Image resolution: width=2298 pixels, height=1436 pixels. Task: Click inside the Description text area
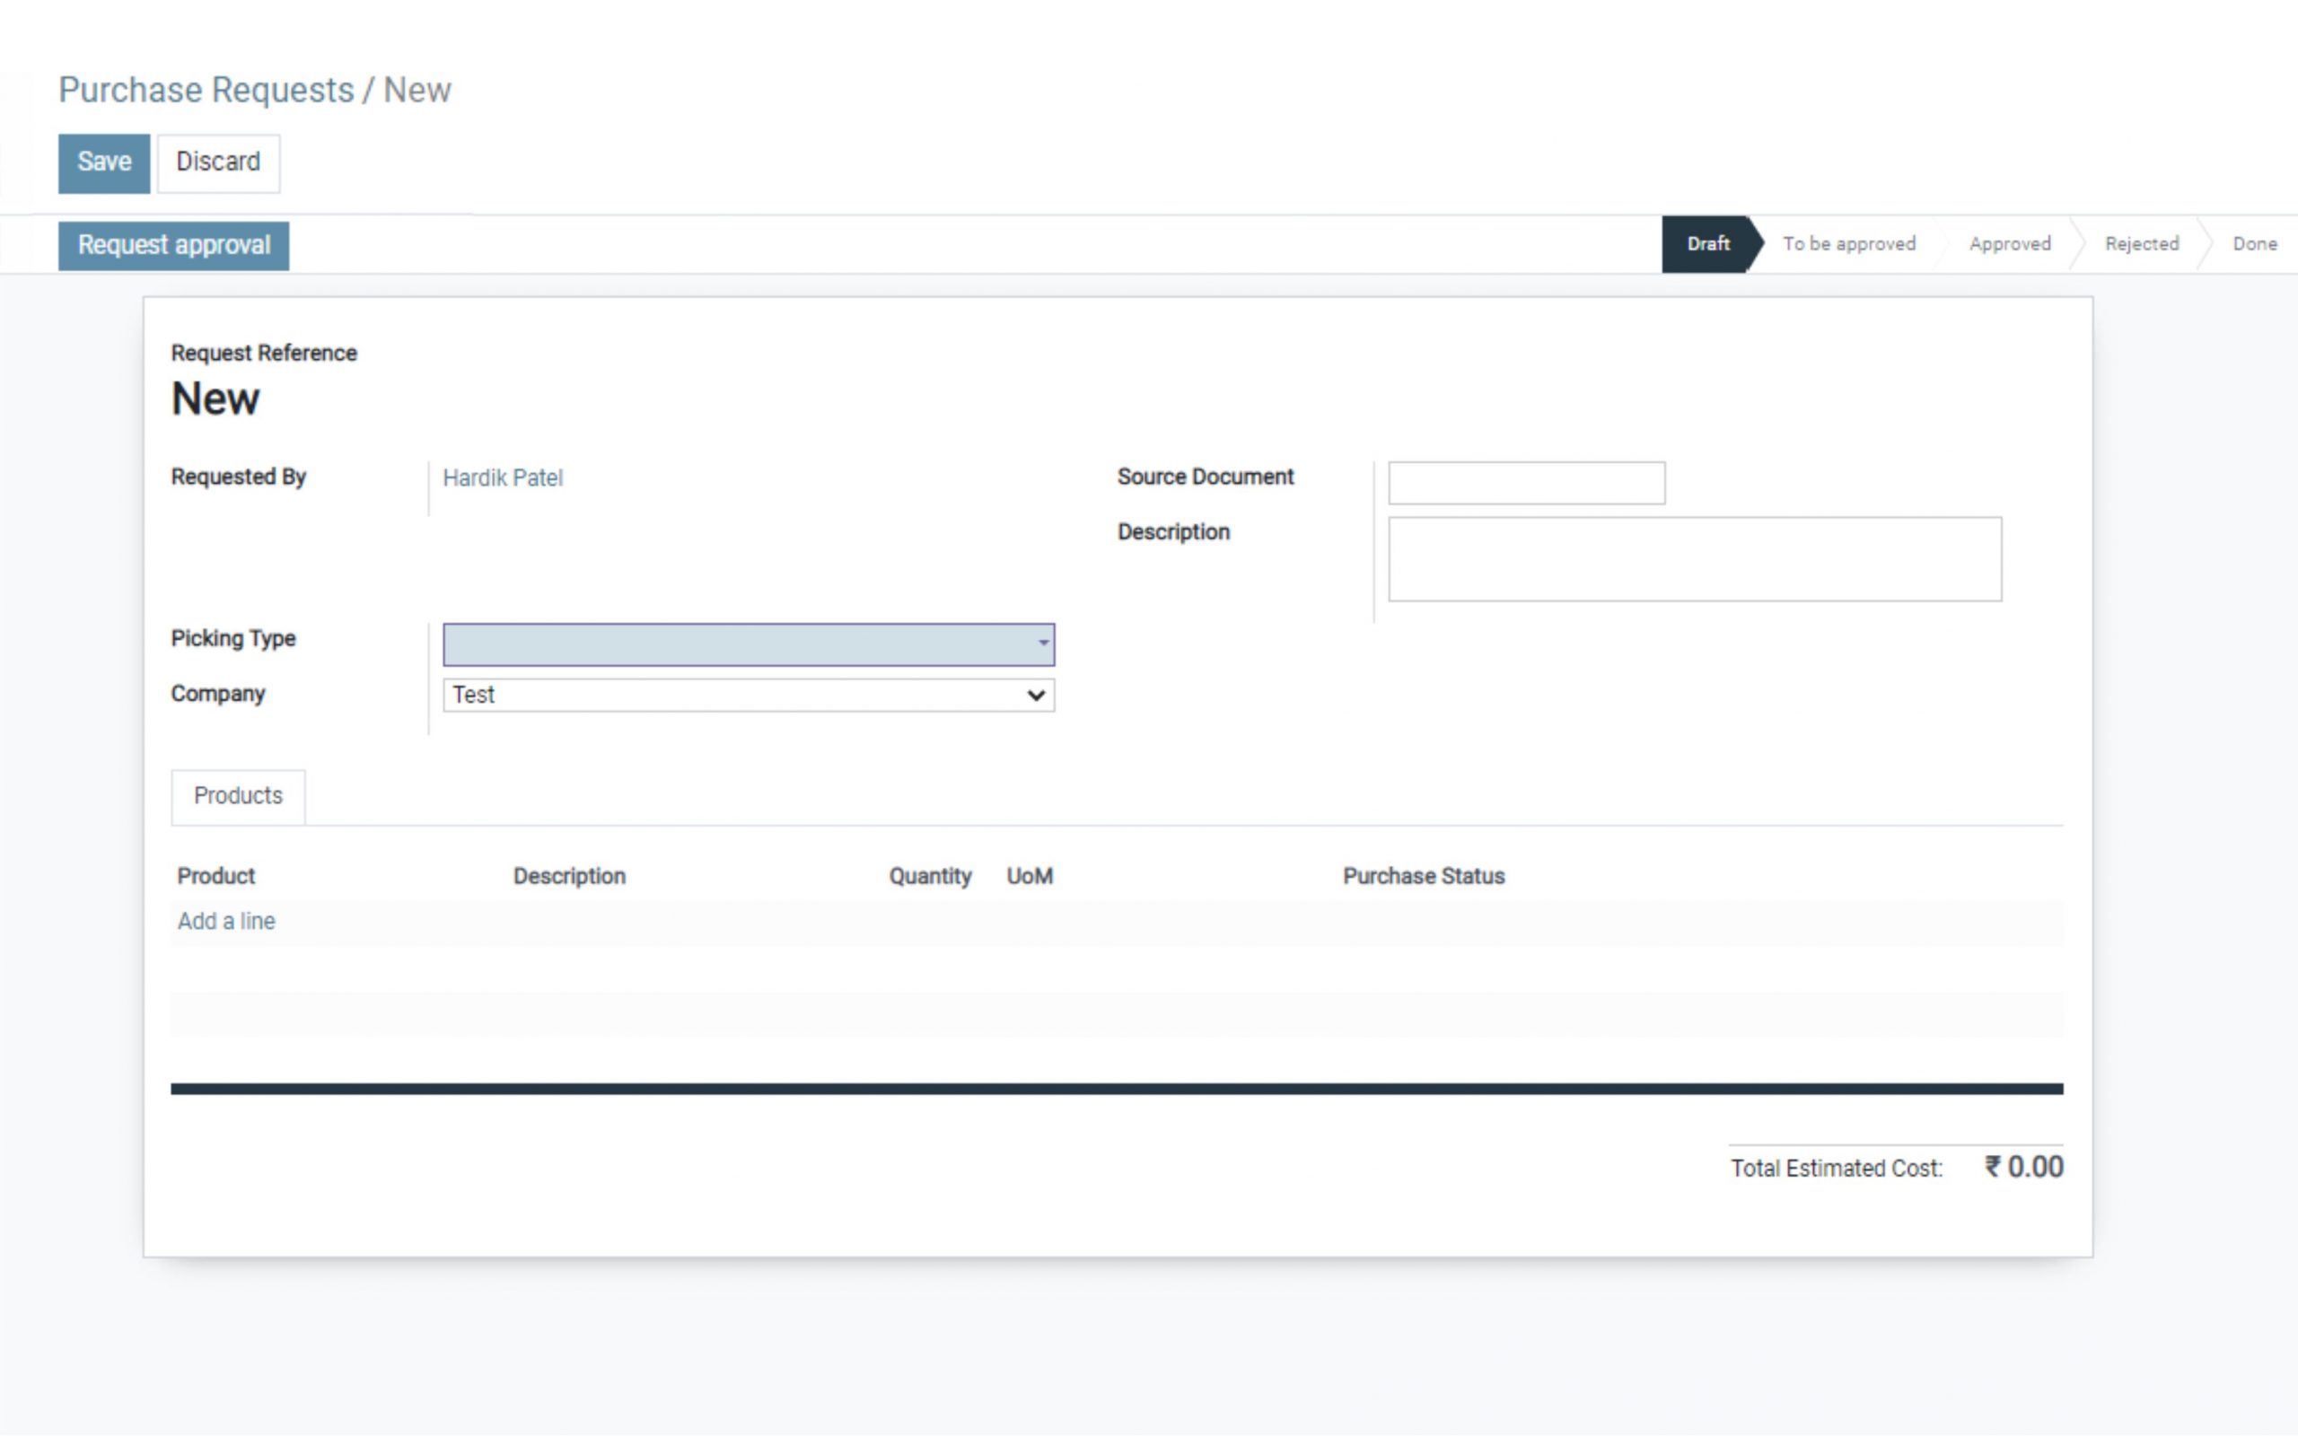(1695, 560)
